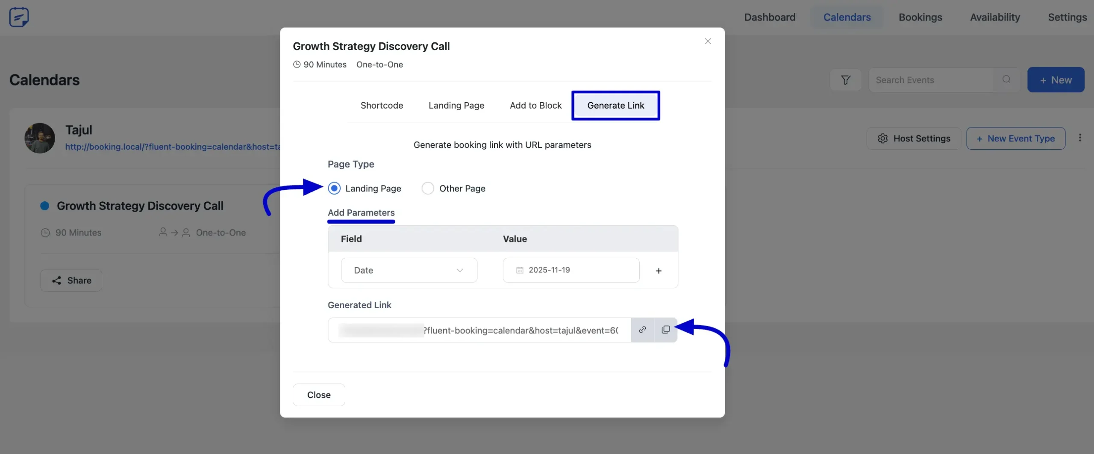Open the date picker for 2025-11-19
The width and height of the screenshot is (1094, 454).
click(571, 270)
